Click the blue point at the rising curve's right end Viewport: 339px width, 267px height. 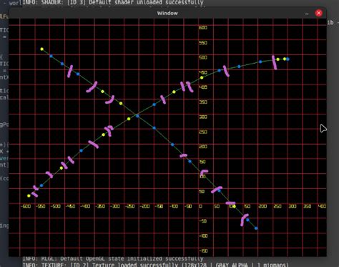[x=288, y=59]
